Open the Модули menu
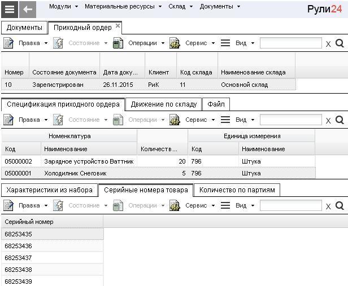 (x=63, y=6)
